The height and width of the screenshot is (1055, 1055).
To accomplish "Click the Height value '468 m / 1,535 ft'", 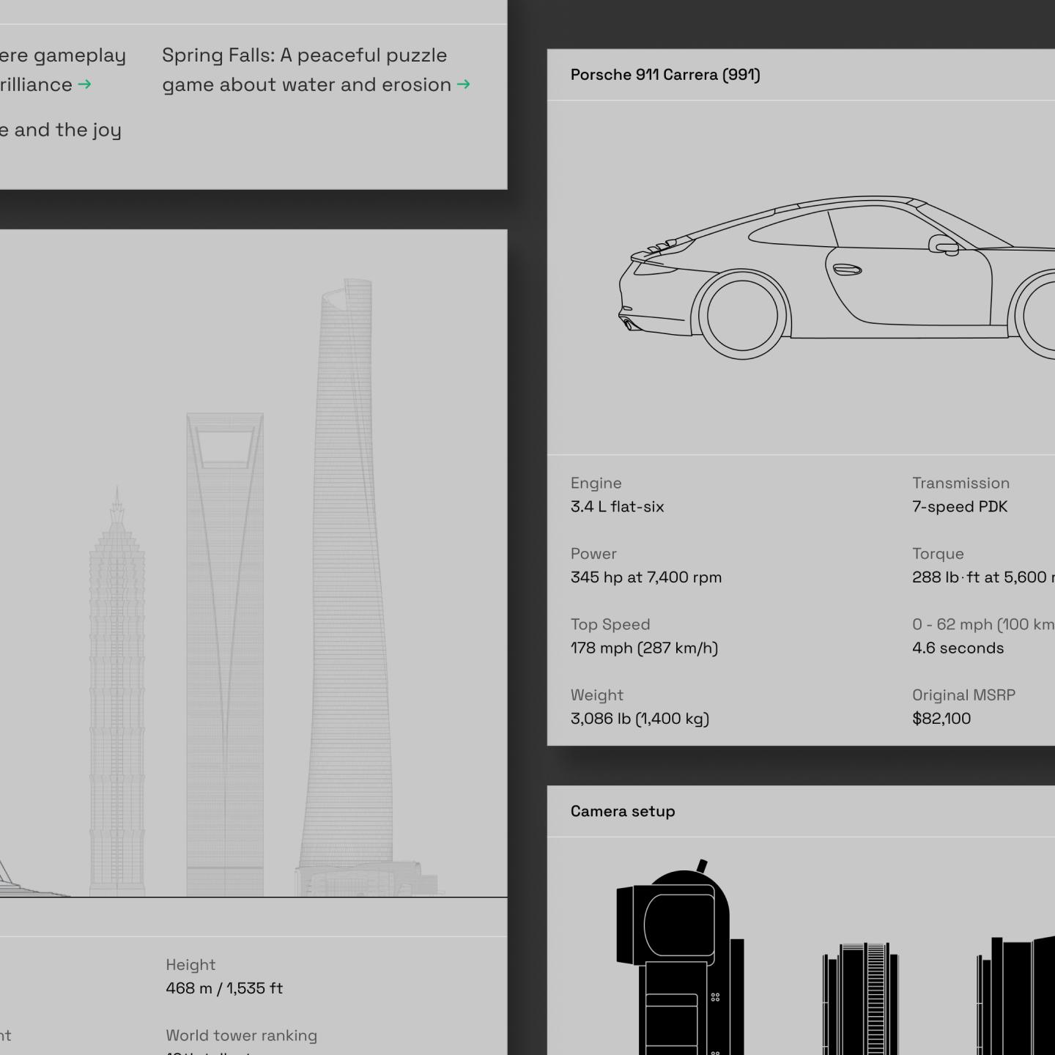I will [x=224, y=988].
